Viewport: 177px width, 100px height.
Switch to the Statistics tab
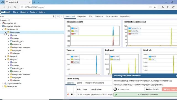[99, 16]
